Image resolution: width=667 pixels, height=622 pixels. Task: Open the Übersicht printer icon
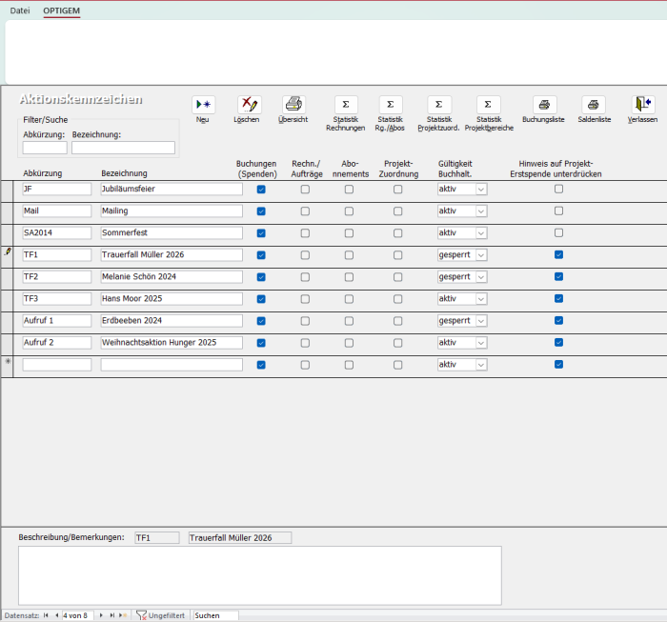(x=293, y=105)
